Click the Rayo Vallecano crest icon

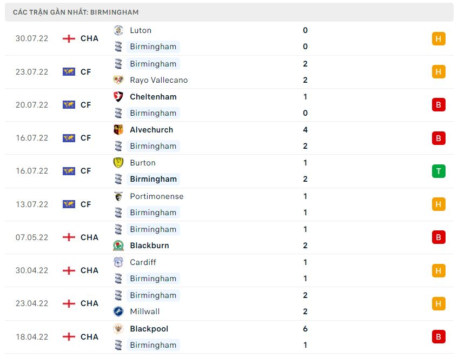click(118, 80)
